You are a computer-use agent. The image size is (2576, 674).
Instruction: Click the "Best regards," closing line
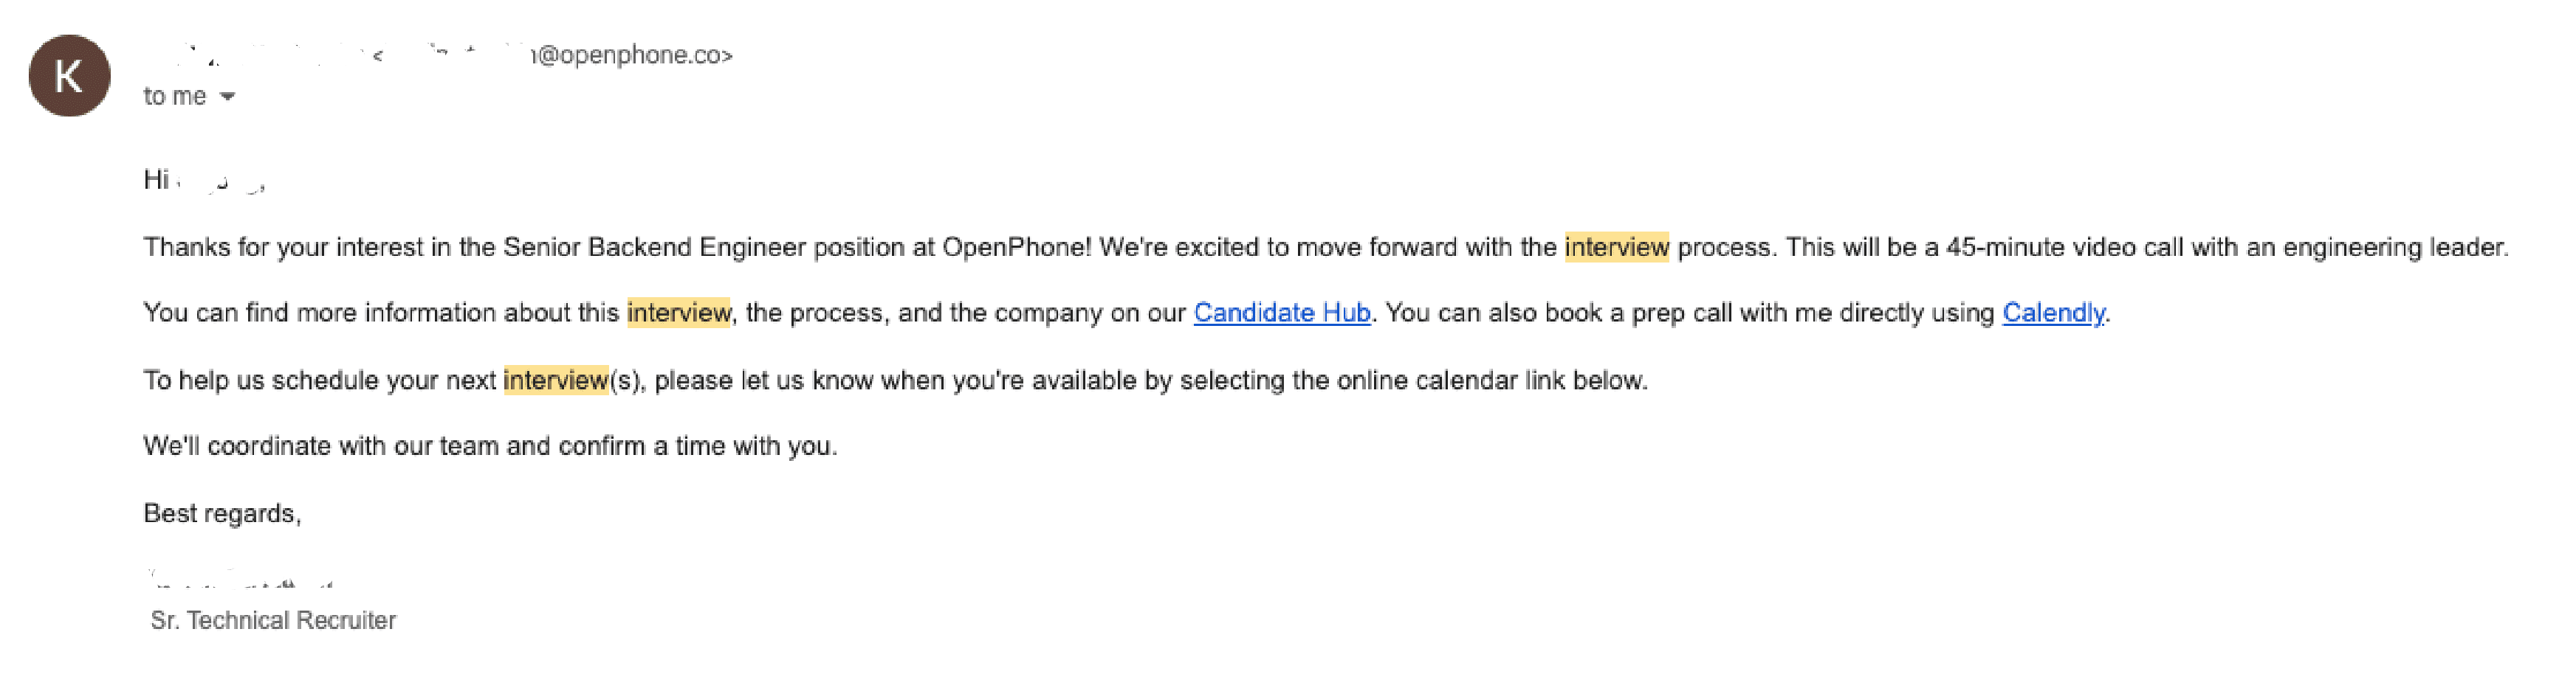click(x=222, y=513)
